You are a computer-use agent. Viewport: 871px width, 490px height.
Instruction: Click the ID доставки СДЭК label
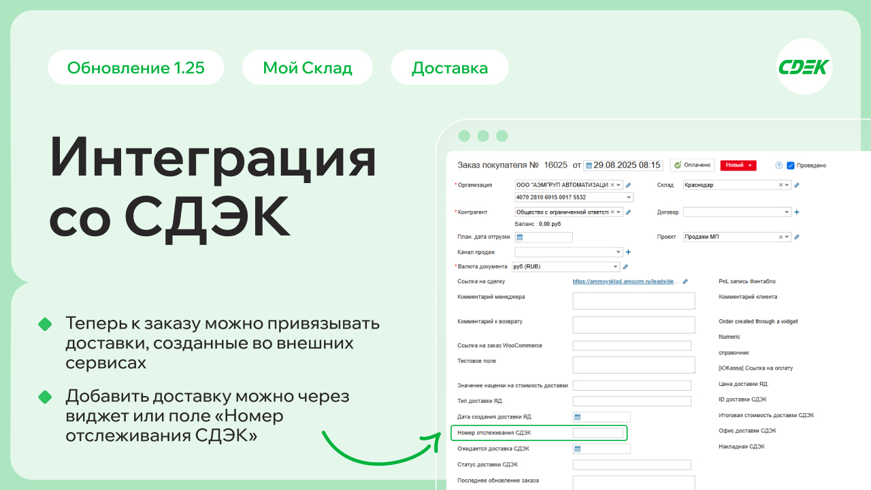click(x=742, y=399)
